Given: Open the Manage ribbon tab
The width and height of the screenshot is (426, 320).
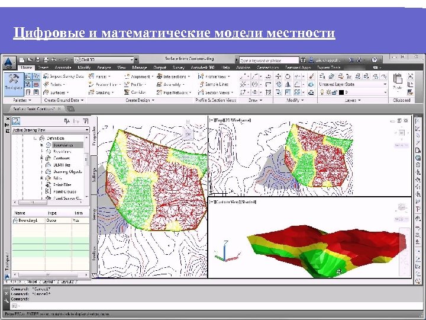Looking at the screenshot, I should click(140, 67).
